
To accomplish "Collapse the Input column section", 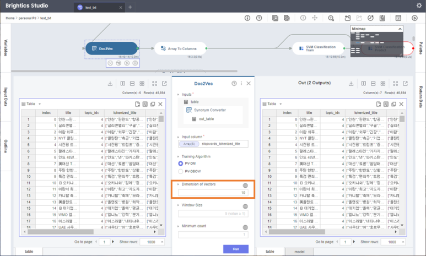I will point(178,137).
